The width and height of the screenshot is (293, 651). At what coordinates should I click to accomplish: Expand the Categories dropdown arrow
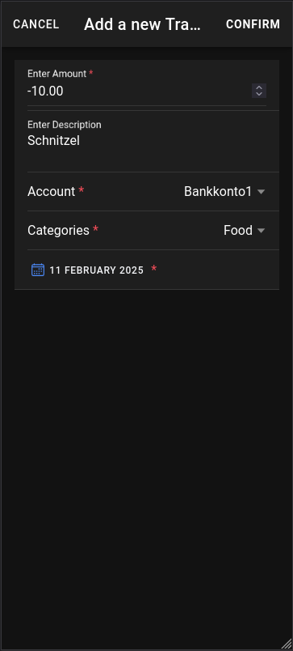point(261,231)
